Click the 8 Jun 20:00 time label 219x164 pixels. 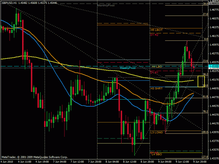(148, 162)
